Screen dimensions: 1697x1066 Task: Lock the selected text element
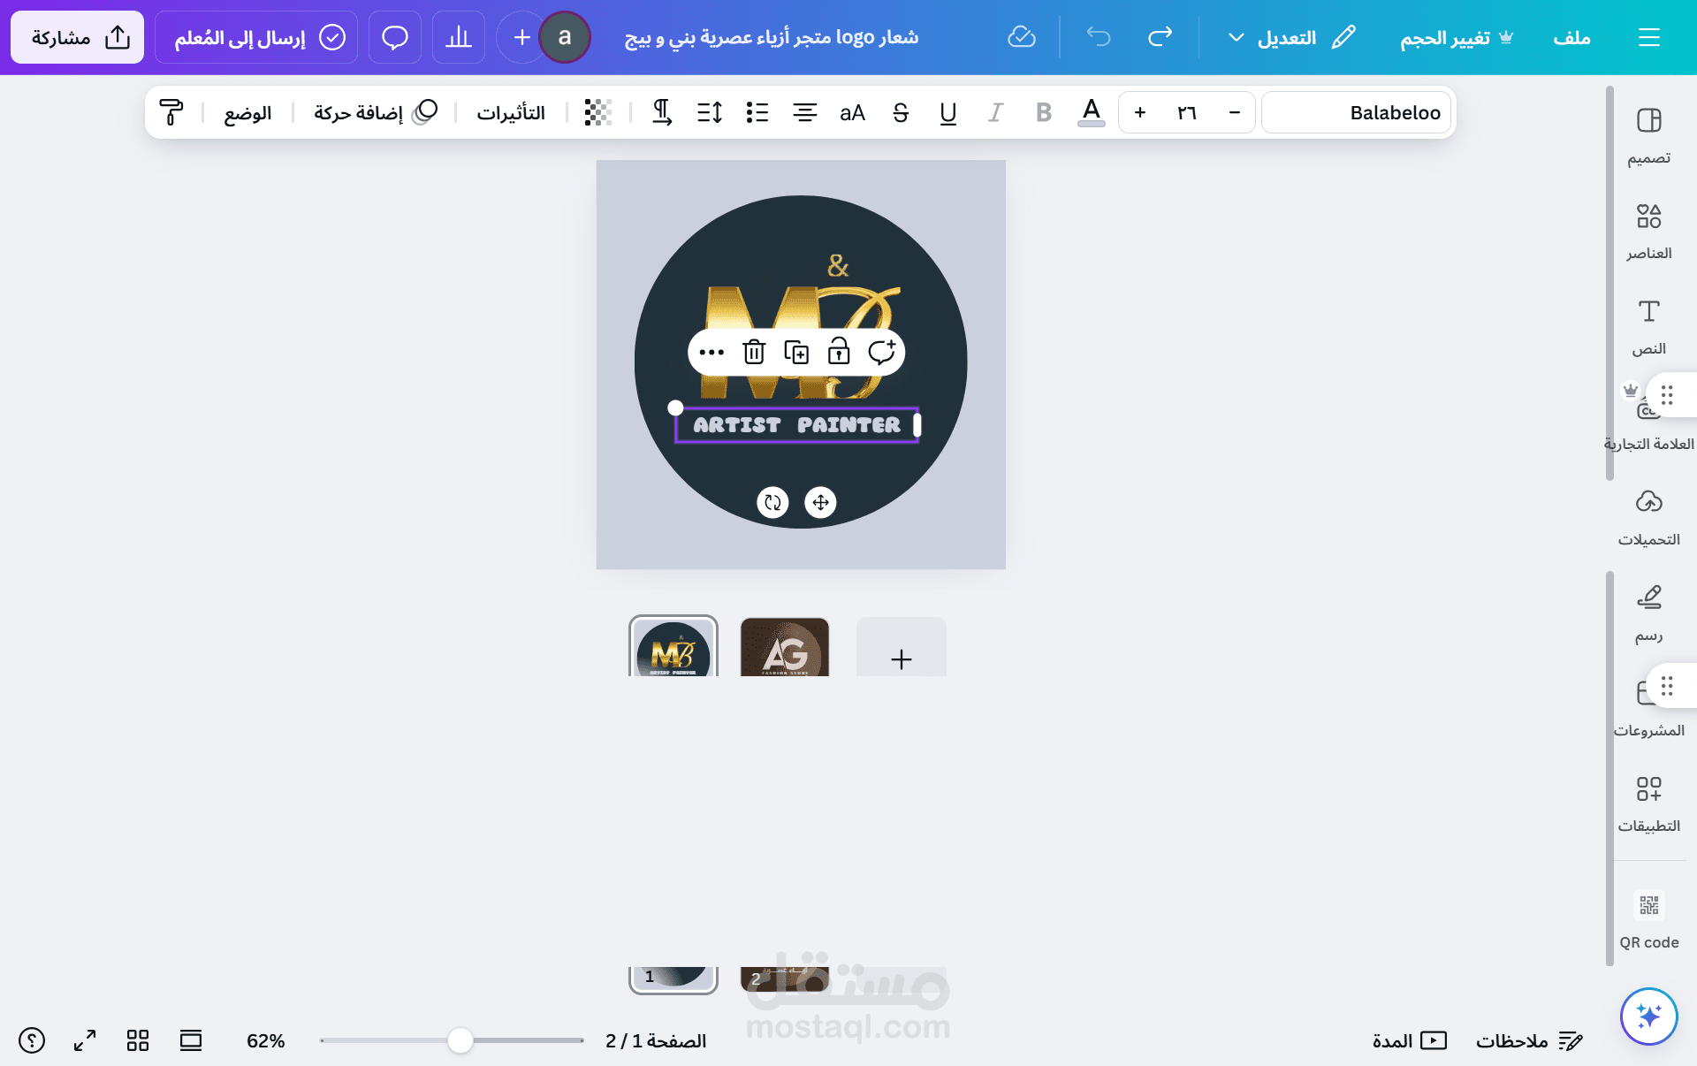pyautogui.click(x=839, y=352)
